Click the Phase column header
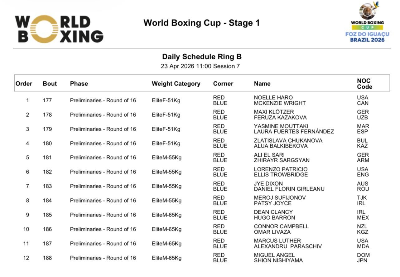This screenshot has height=277, width=400. coord(79,84)
